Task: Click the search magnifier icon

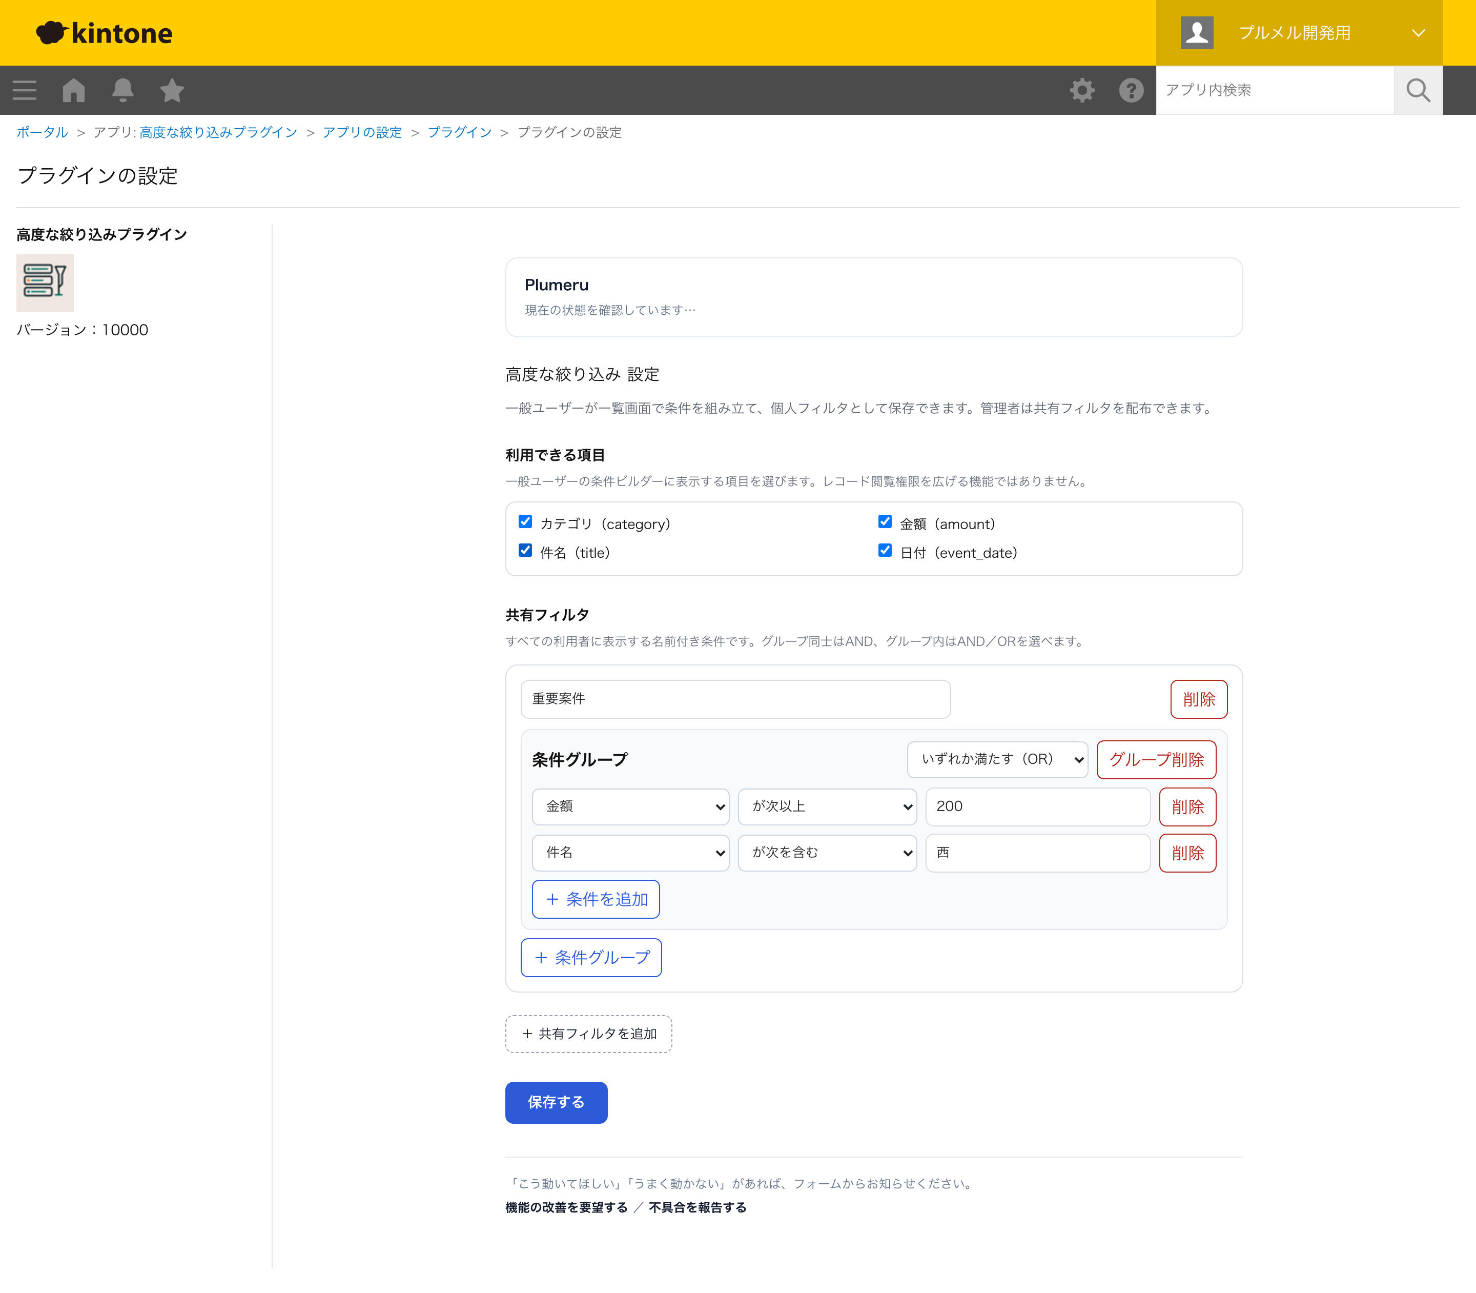Action: click(x=1418, y=90)
